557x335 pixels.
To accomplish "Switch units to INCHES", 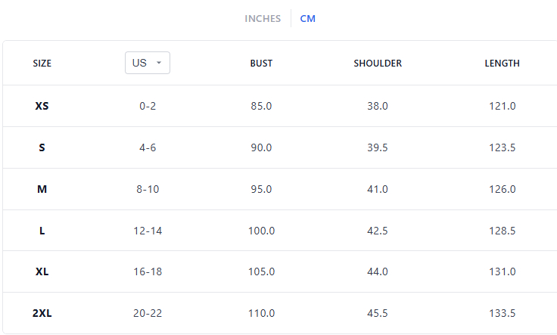I will (263, 19).
